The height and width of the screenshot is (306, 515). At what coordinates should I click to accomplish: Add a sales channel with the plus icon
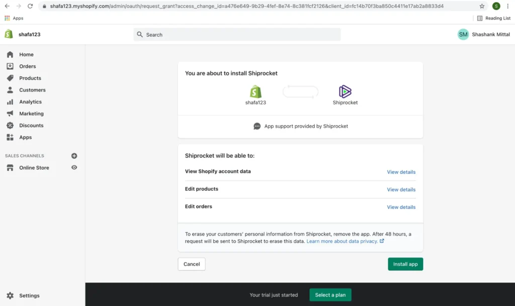click(74, 156)
